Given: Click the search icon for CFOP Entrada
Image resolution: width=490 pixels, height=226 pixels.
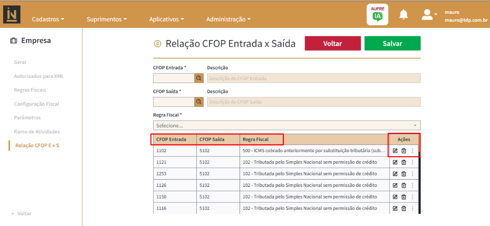Looking at the screenshot, I should click(x=199, y=78).
